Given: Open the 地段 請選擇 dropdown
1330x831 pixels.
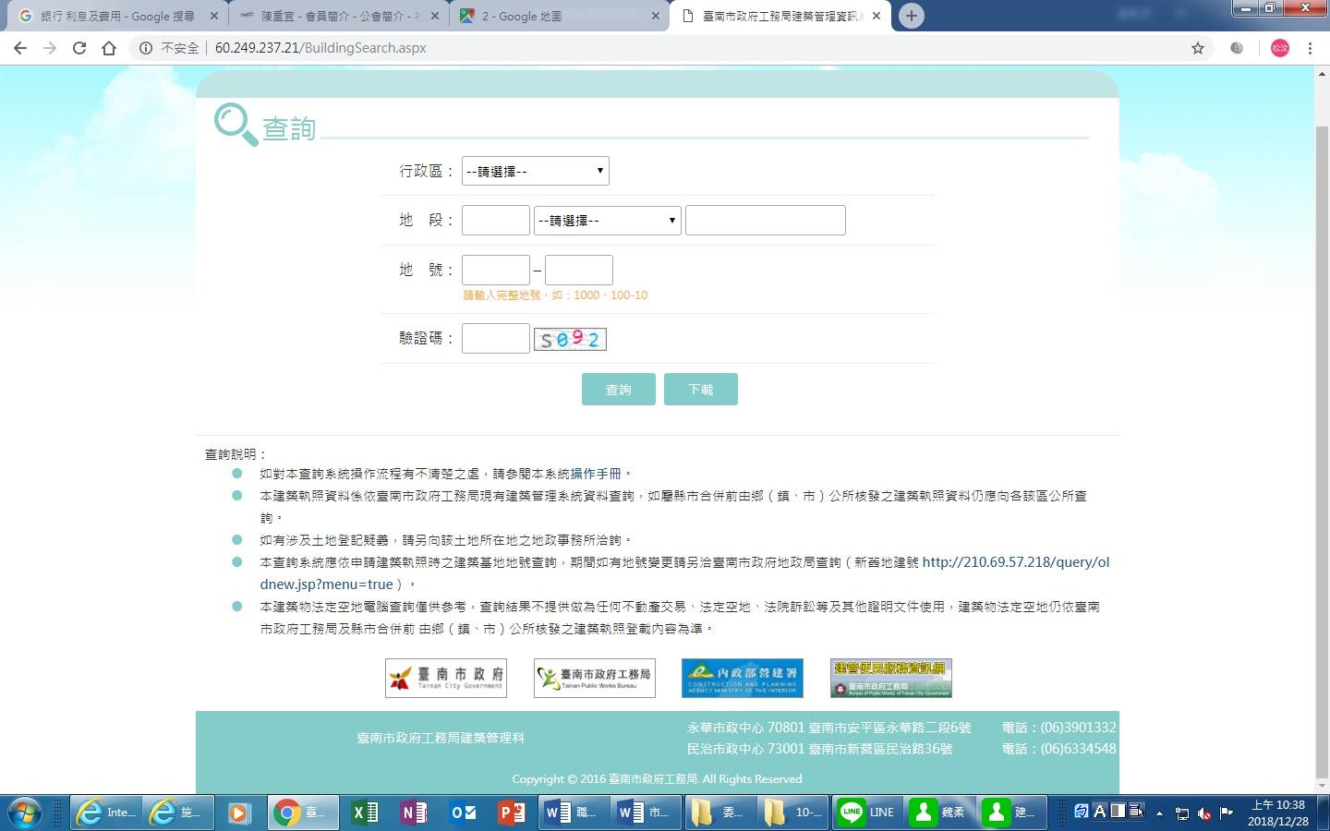Looking at the screenshot, I should click(608, 220).
